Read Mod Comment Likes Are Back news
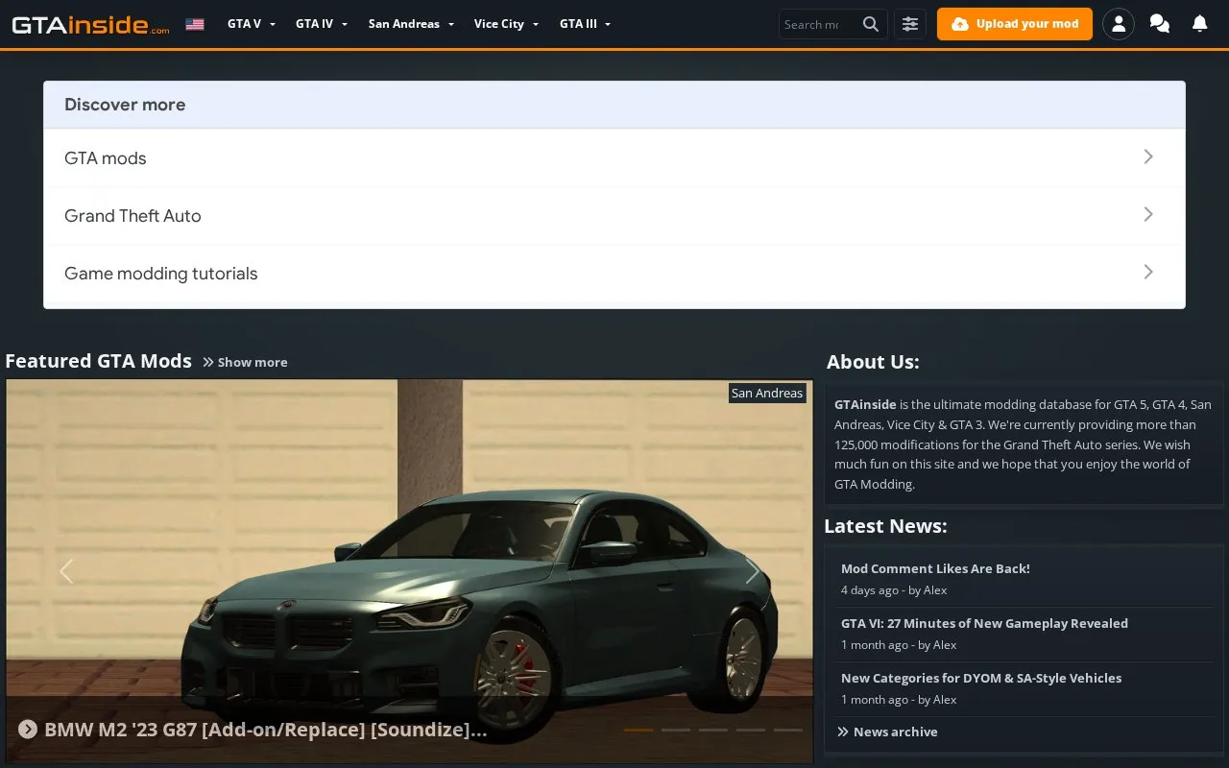 (x=935, y=568)
